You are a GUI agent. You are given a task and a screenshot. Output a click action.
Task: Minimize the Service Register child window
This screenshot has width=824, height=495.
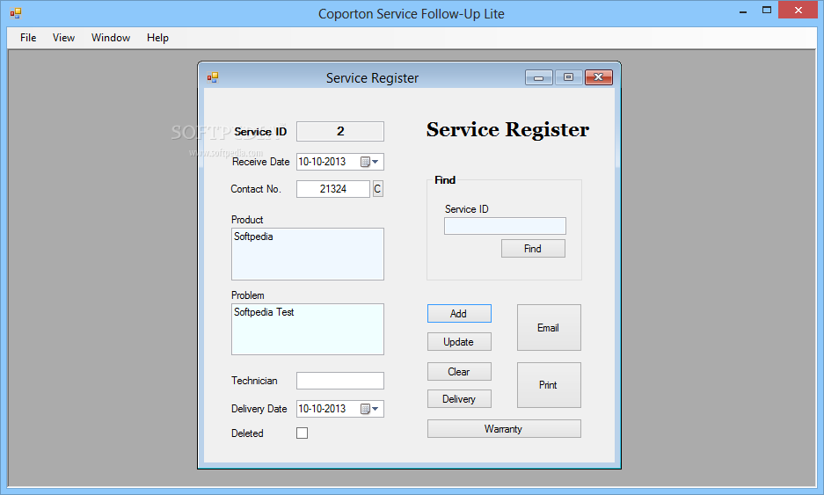point(539,77)
